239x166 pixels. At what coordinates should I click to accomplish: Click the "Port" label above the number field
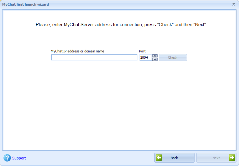point(142,51)
